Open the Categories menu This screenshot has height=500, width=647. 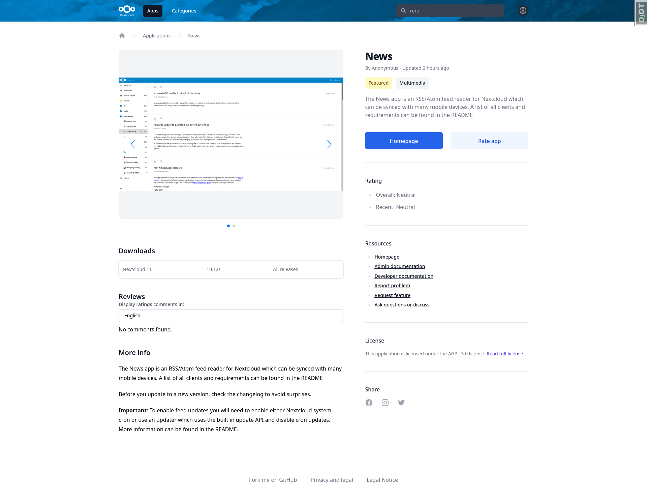tap(184, 11)
